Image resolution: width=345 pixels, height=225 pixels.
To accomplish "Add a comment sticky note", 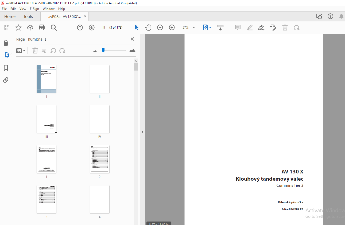I will click(238, 28).
